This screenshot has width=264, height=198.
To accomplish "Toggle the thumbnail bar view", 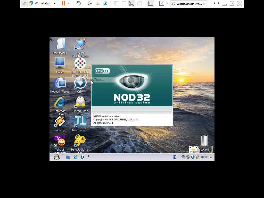I will coord(124,3).
